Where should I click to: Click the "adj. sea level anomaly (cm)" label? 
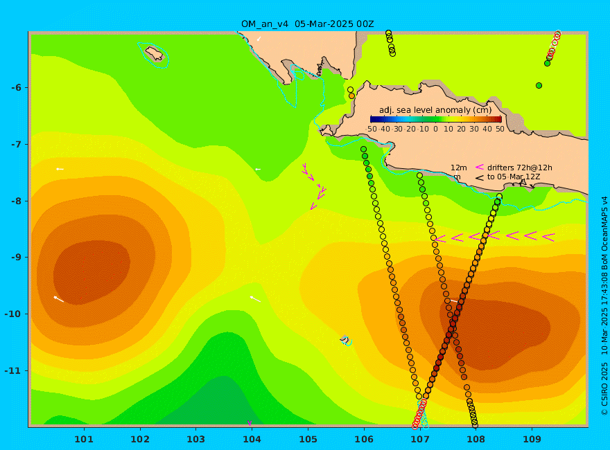pyautogui.click(x=435, y=110)
